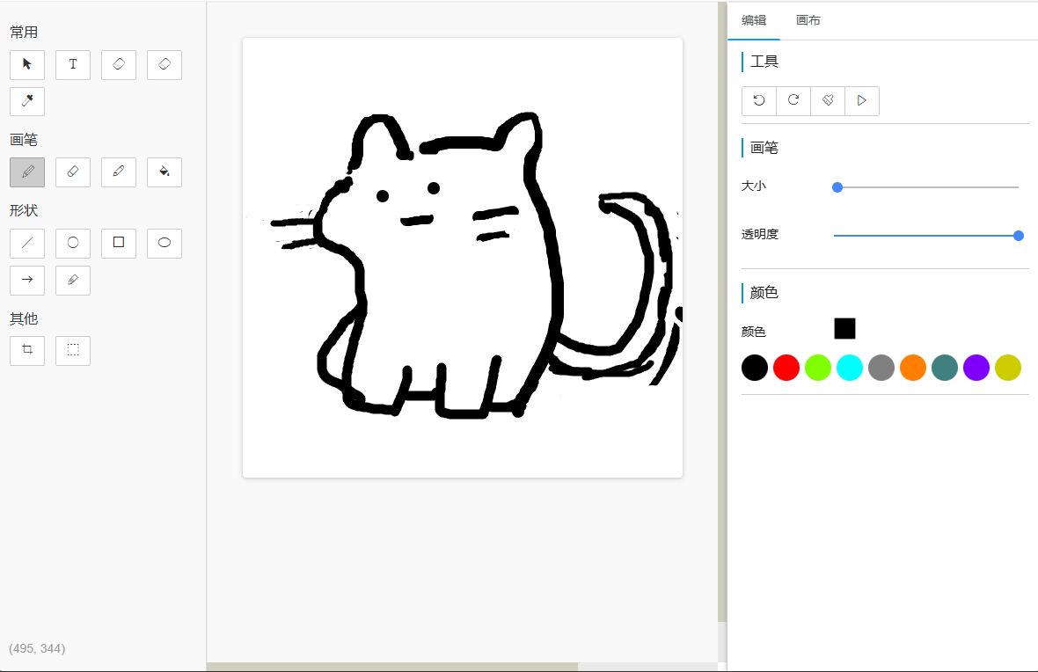Select the arrow shape tool

pyautogui.click(x=27, y=280)
